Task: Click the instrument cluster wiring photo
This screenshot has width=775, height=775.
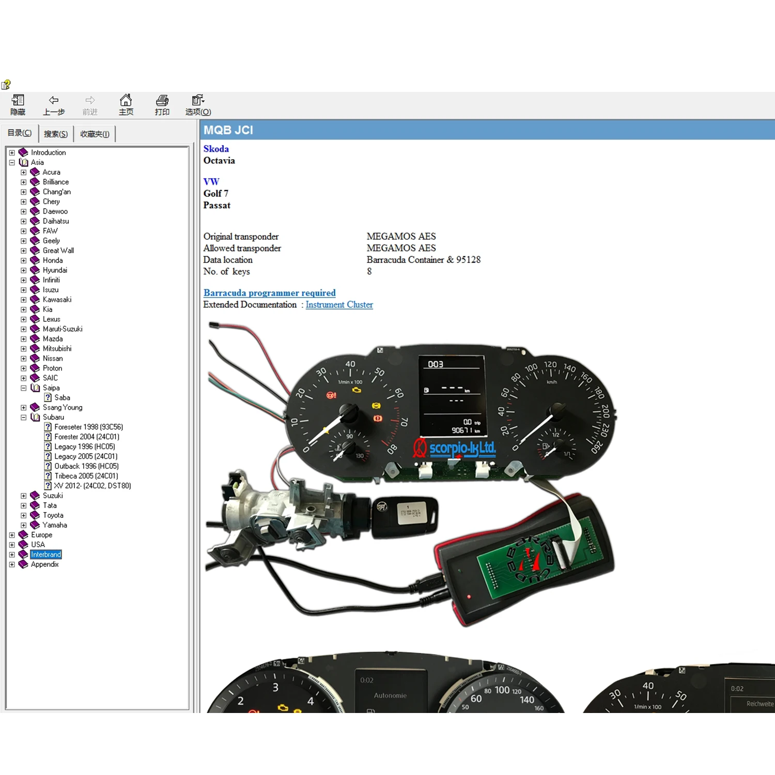Action: pyautogui.click(x=411, y=475)
